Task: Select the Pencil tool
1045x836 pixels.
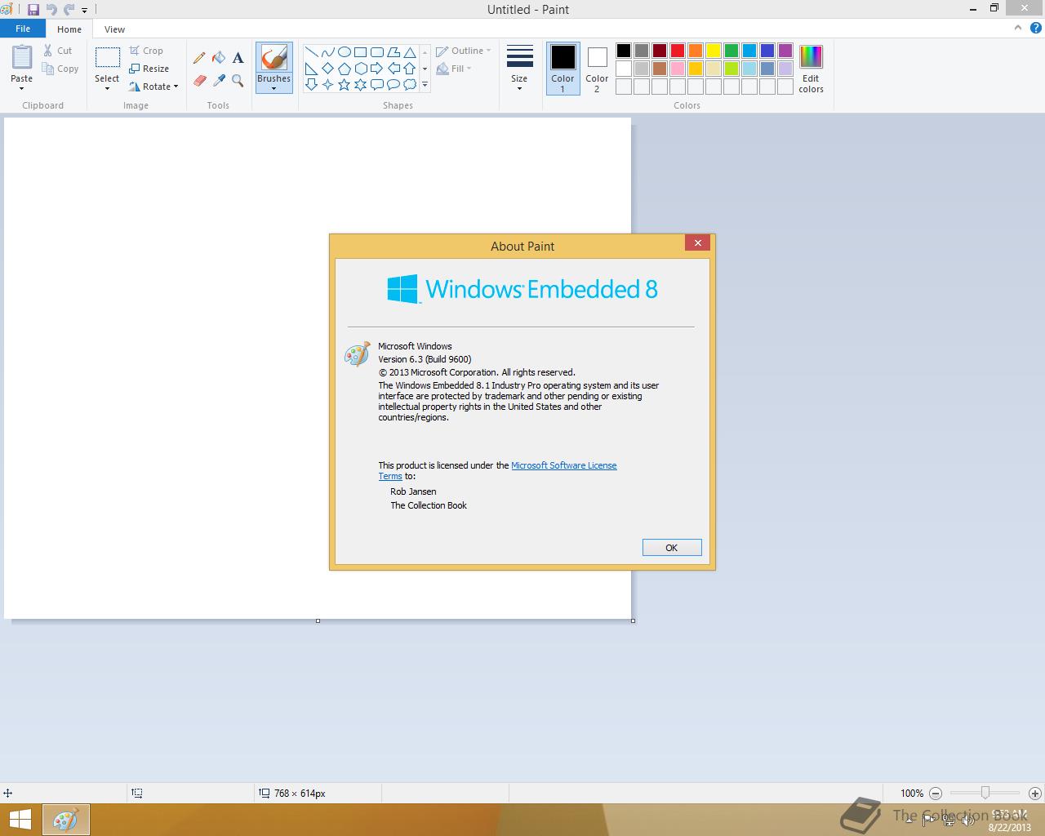Action: [x=199, y=58]
